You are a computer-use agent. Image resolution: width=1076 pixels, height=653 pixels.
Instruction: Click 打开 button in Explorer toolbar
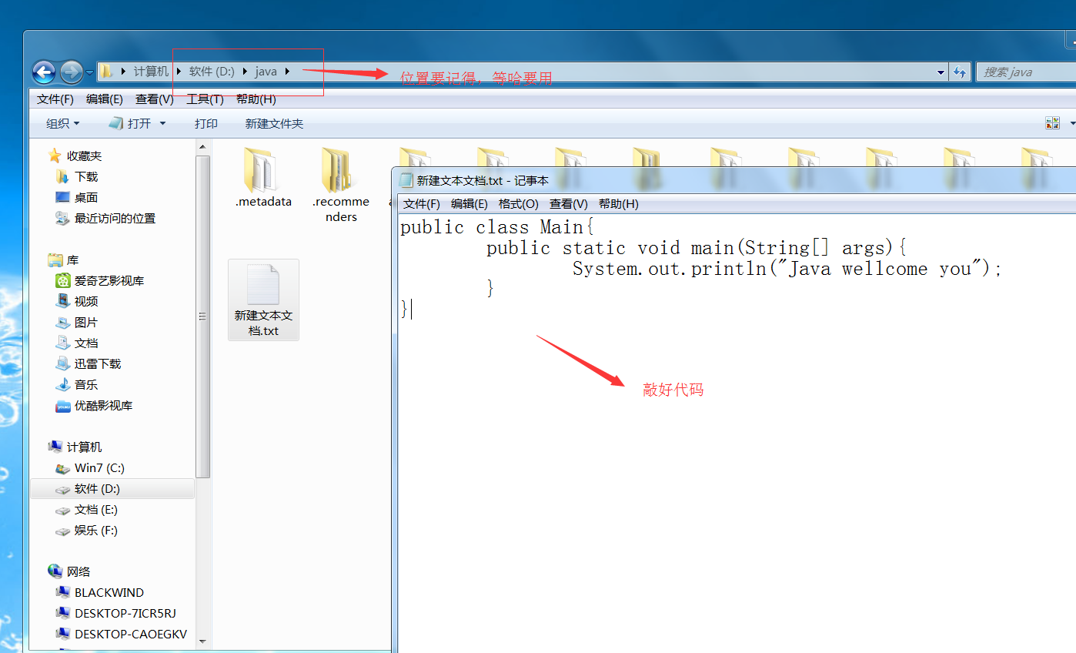click(131, 123)
